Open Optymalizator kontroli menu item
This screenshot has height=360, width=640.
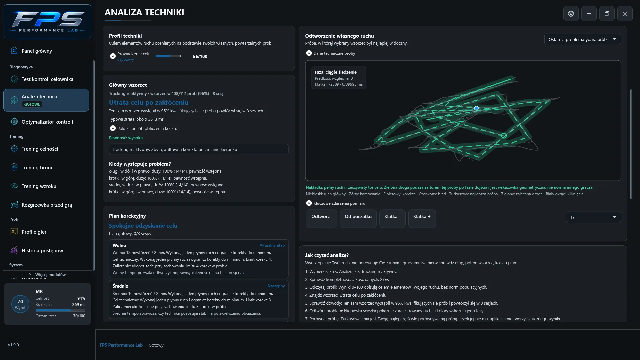point(46,122)
